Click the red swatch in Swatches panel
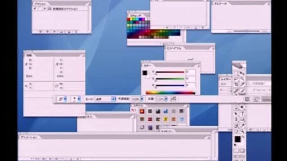287x161 pixels. [x=128, y=19]
